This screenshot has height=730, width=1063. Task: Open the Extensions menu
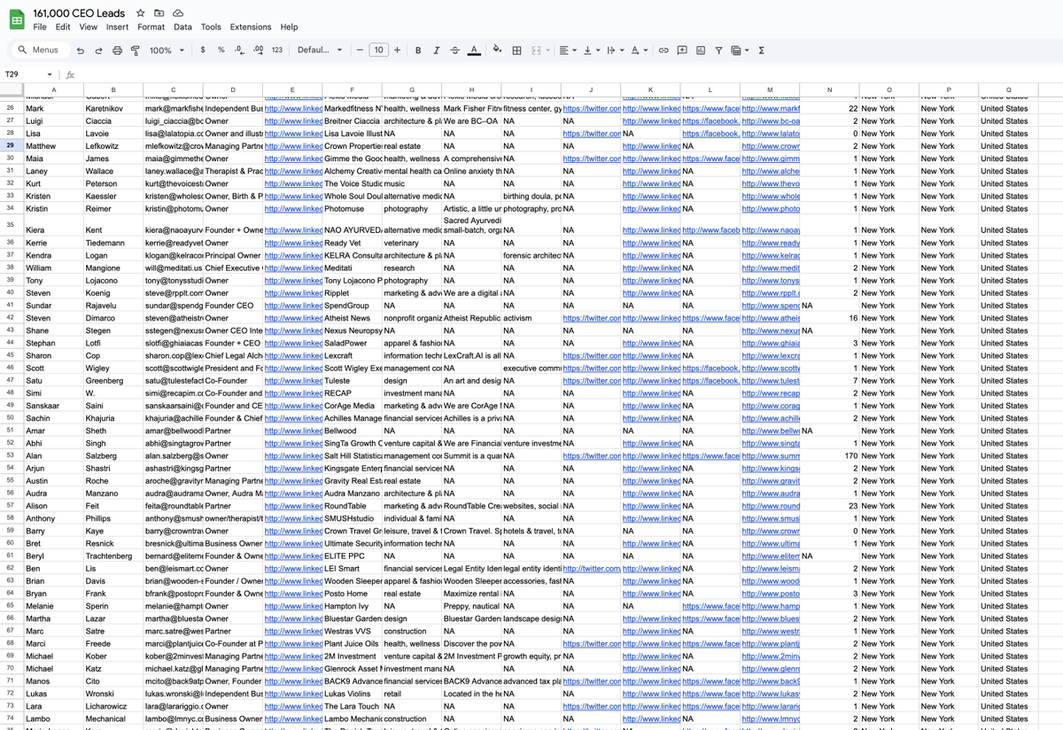[251, 27]
